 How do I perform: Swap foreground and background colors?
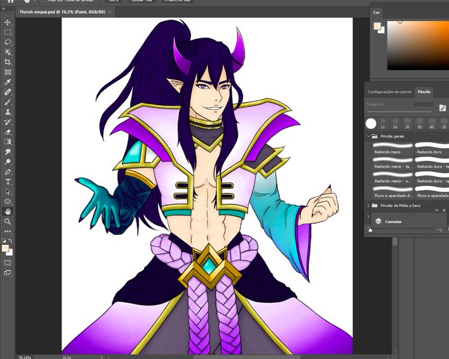[x=11, y=240]
